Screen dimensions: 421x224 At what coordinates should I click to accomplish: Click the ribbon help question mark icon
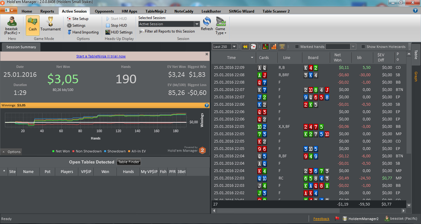[415, 10]
